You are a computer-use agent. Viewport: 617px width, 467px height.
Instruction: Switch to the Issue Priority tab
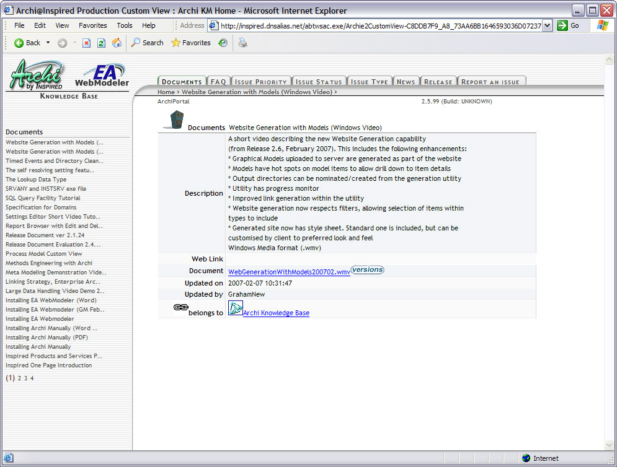(x=261, y=81)
